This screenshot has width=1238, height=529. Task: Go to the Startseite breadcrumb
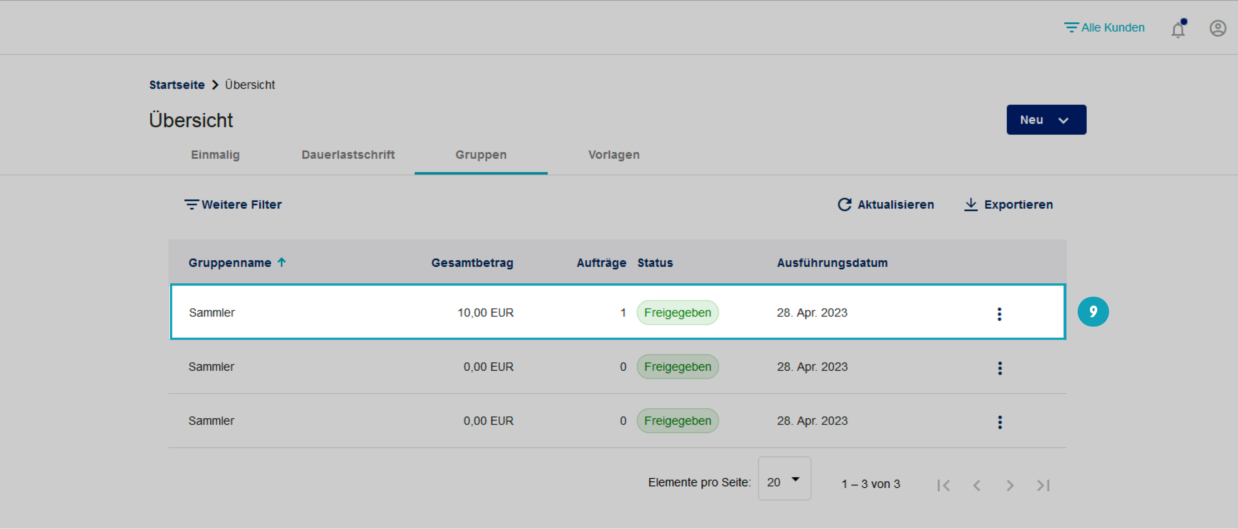click(x=177, y=85)
